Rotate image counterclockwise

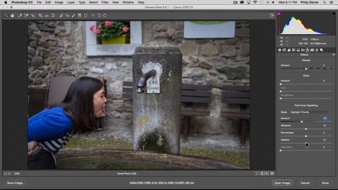coord(99,15)
